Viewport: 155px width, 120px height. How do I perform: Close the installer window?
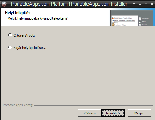point(152,4)
